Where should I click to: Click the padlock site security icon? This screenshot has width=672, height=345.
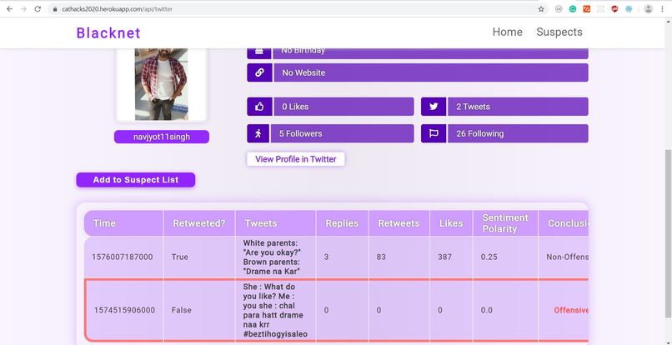pyautogui.click(x=55, y=9)
